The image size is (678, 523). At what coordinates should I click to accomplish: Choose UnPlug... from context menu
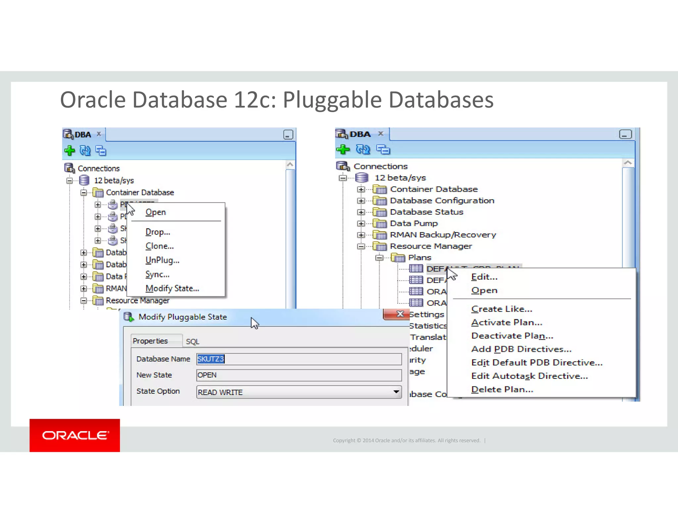162,260
